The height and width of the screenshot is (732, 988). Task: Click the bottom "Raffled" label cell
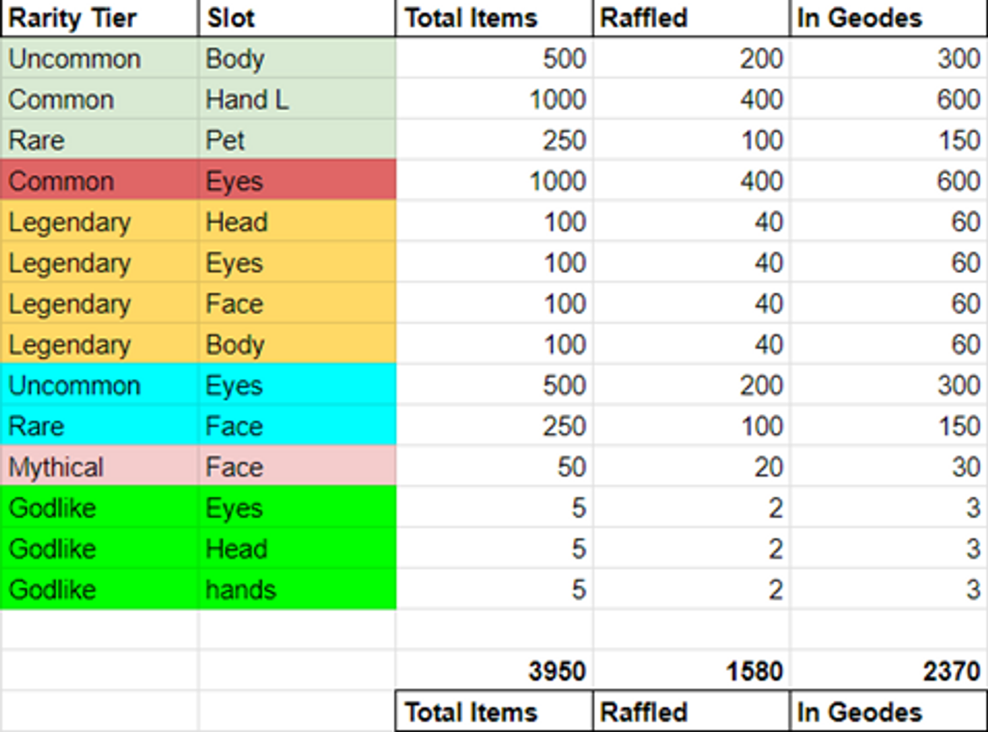(691, 712)
